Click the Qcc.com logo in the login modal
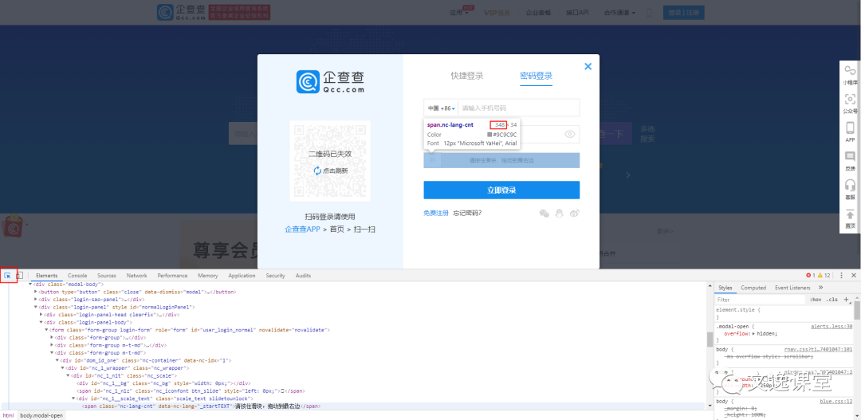 330,81
